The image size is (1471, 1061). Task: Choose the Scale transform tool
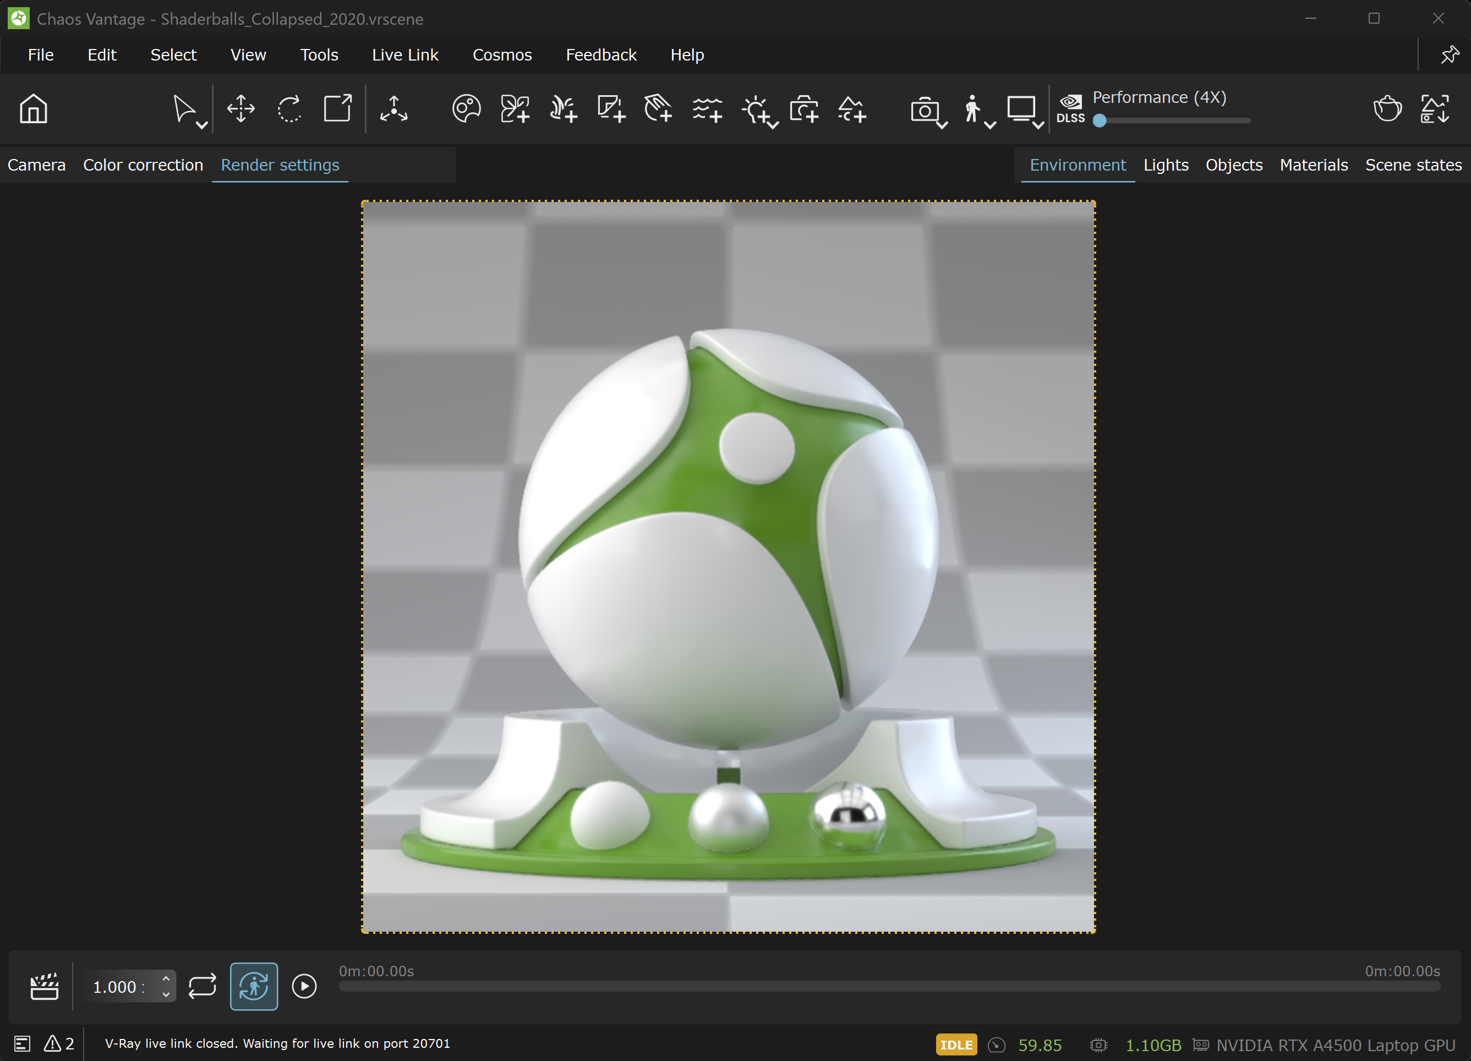pos(338,108)
